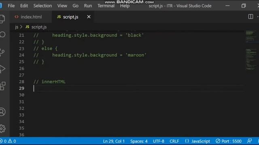Viewport: 259px width, 145px height.
Task: Open the Accounts menu icon
Action: click(2, 112)
